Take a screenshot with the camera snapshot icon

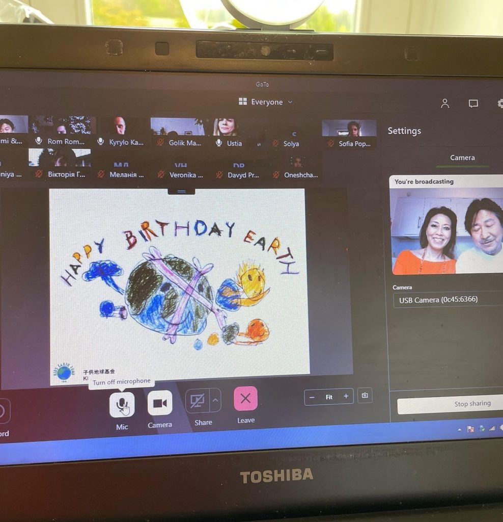pos(365,396)
